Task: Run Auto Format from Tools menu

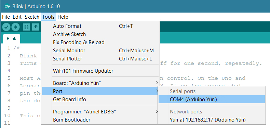Action: (100, 26)
